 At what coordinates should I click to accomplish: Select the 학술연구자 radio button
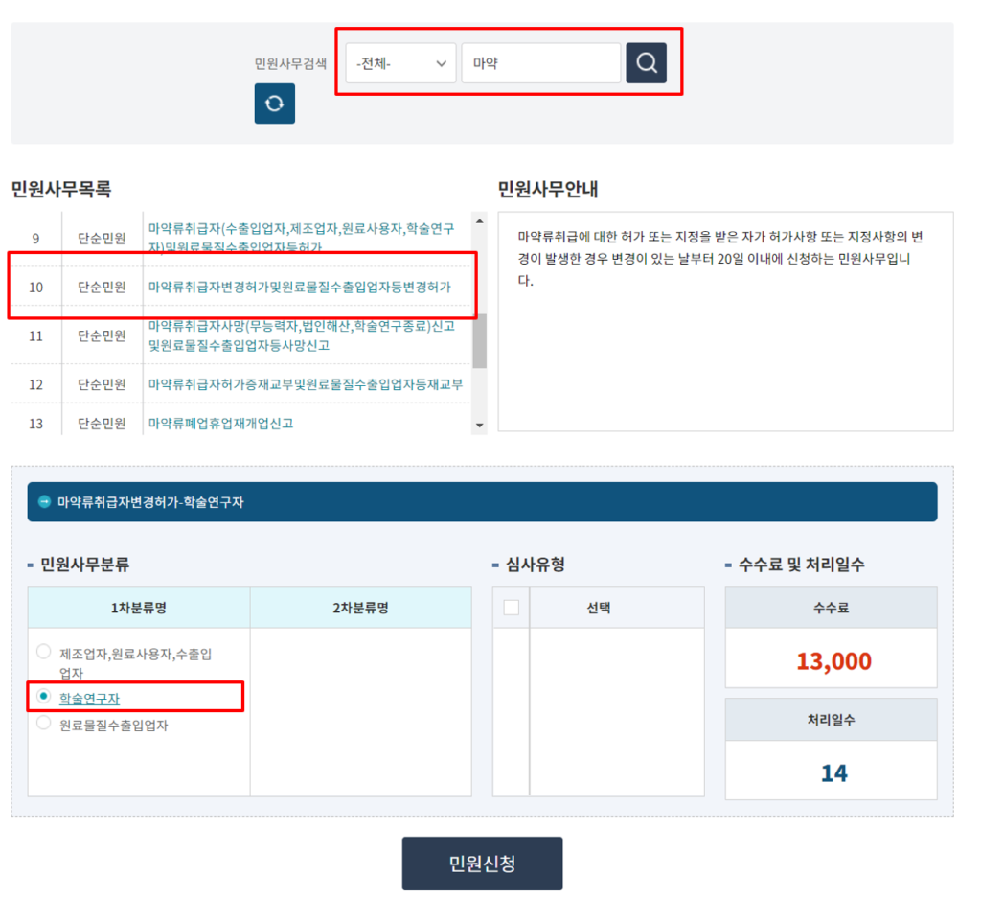[44, 697]
